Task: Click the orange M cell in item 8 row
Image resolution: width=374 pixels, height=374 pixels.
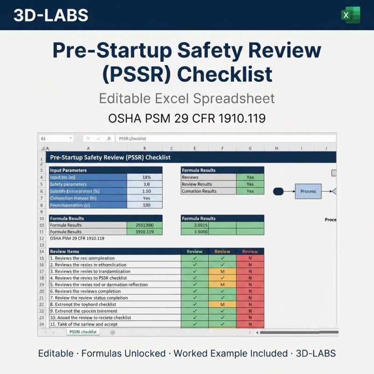Action: [x=223, y=304]
